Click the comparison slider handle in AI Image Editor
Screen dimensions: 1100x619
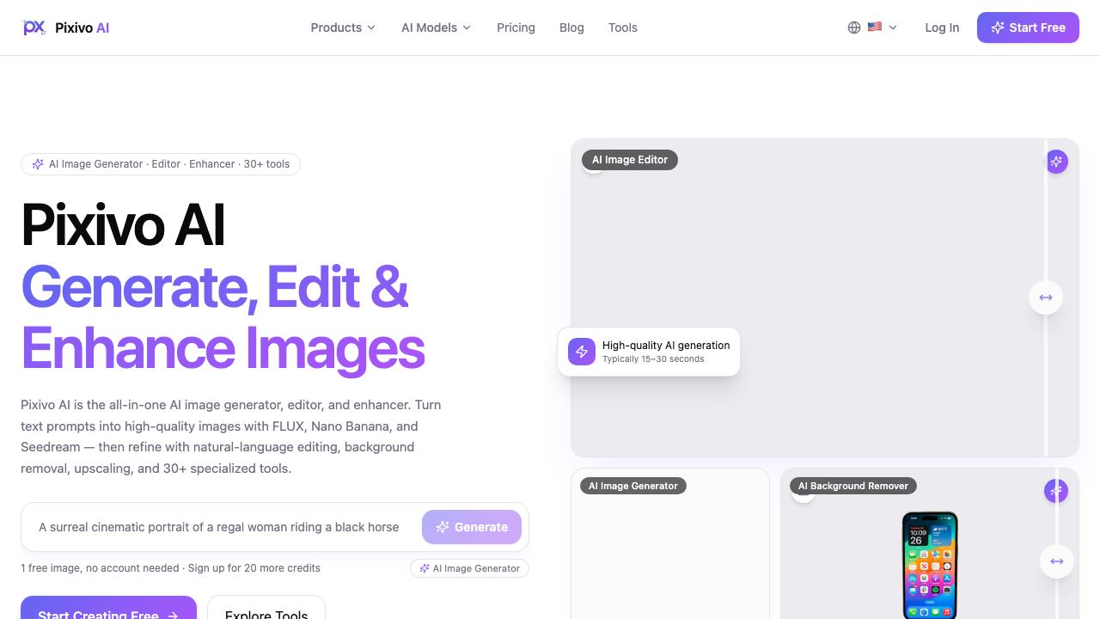1046,297
